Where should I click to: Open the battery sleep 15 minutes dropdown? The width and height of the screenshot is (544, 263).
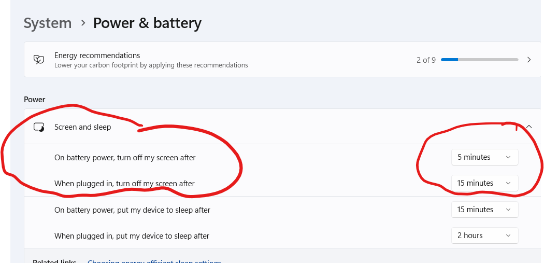click(484, 210)
